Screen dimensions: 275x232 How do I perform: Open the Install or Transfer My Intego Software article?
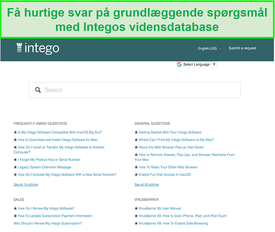(59, 150)
